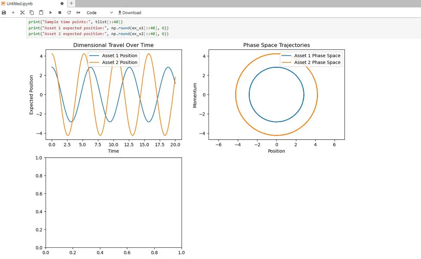Screen dimensions: 421x259
Task: Click the Dimensional Travel Over Time title
Action: (113, 45)
